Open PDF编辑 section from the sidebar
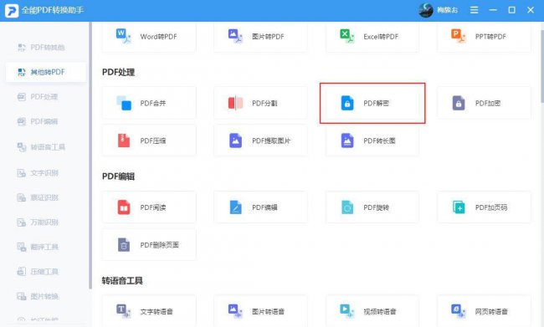Screen dimensions: 544x327 [x=46, y=121]
